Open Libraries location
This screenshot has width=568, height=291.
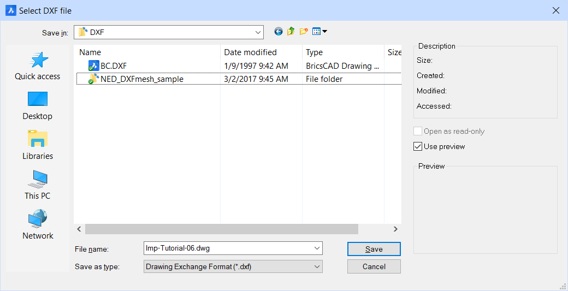pos(37,145)
